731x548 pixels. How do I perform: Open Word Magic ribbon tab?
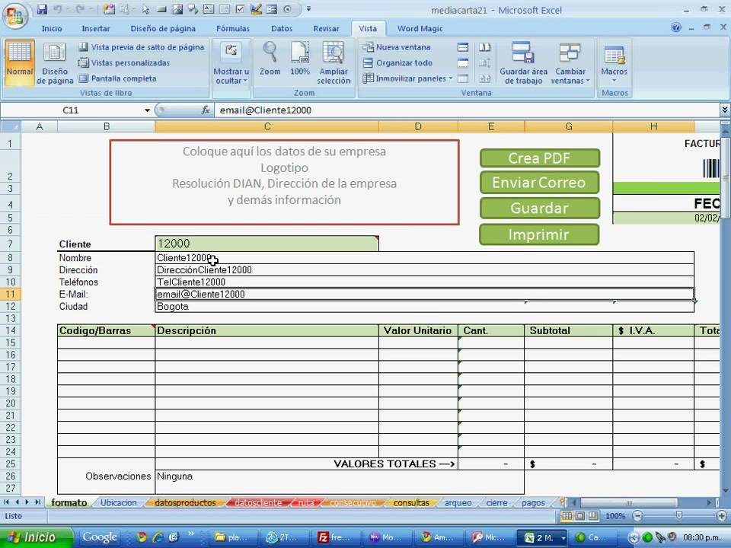(420, 28)
